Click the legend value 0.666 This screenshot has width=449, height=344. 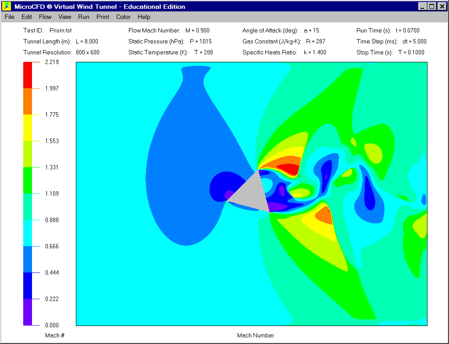(52, 246)
